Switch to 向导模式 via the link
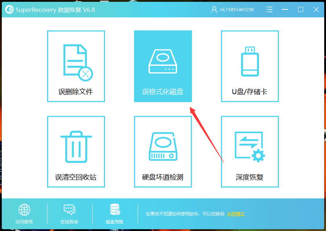 coord(236,214)
